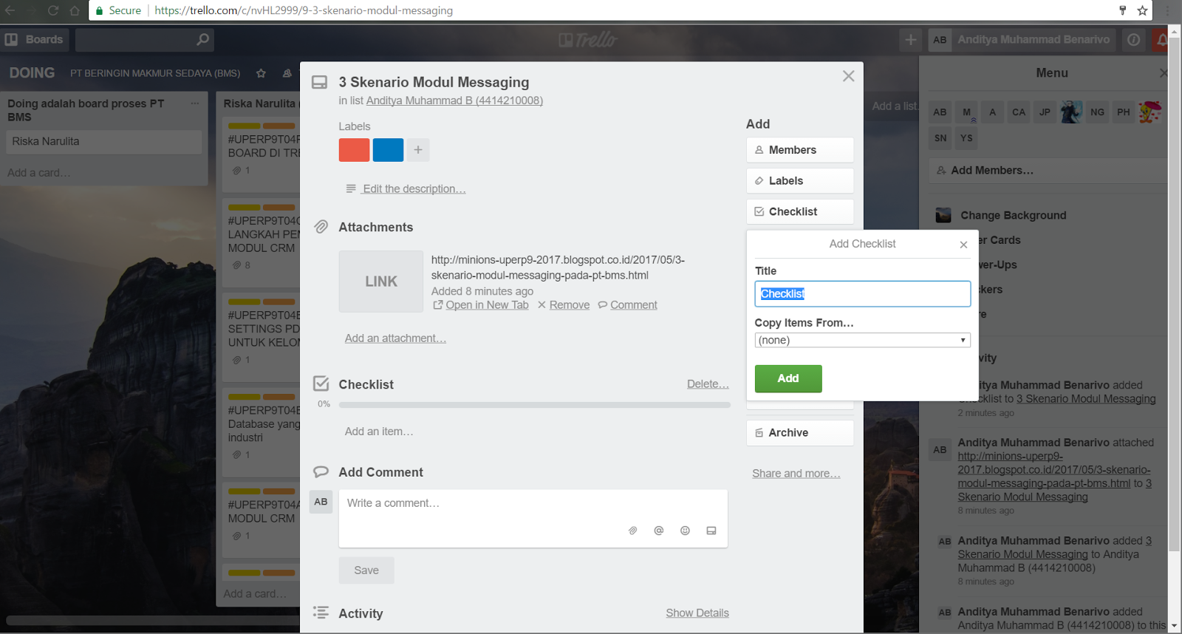This screenshot has height=634, width=1182.
Task: Click the AB member avatar in Menu
Action: [x=940, y=112]
